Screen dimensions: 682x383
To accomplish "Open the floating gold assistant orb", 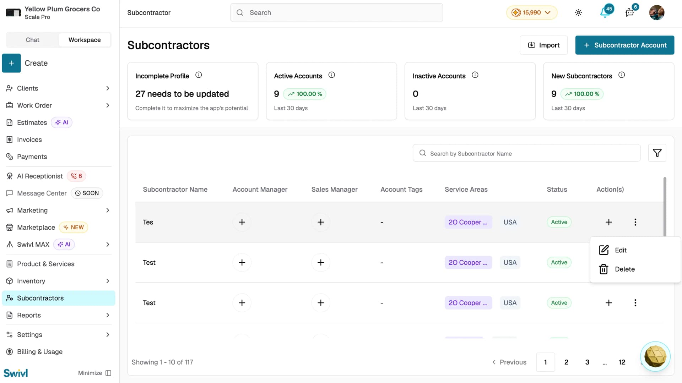I will tap(655, 356).
